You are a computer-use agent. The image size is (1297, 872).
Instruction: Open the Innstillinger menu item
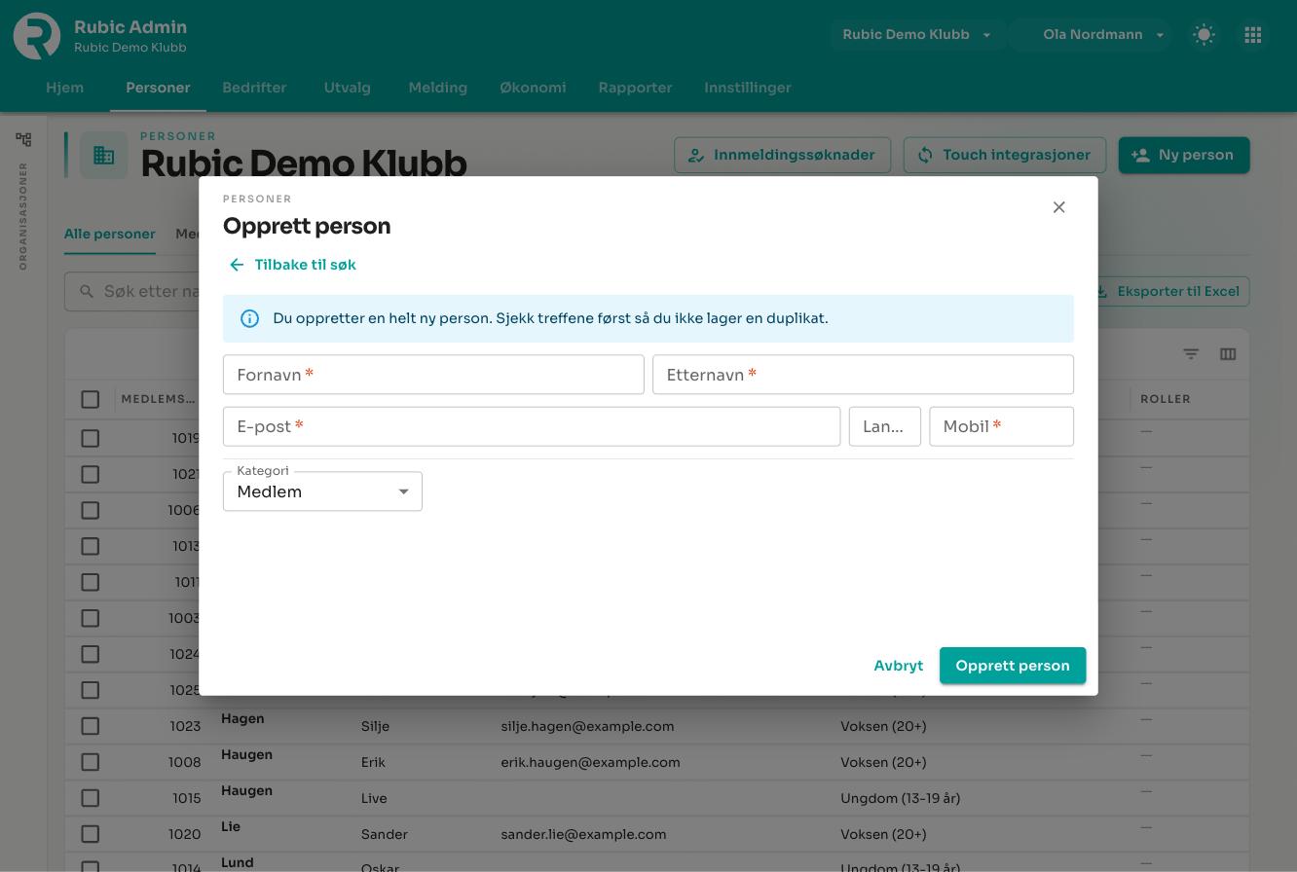tap(748, 88)
